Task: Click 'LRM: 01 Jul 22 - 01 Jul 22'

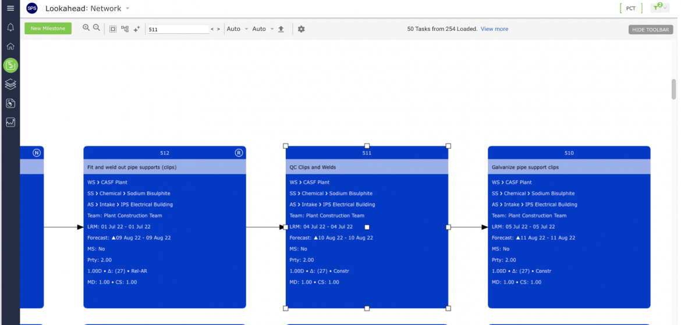Action: 119,227
